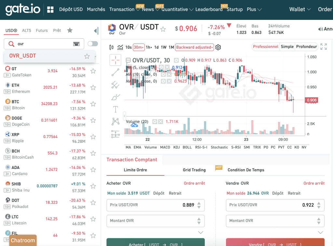Viewport: 333px width, 246px height.
Task: Add XRP Ripple to favorites star
Action: pos(93,137)
